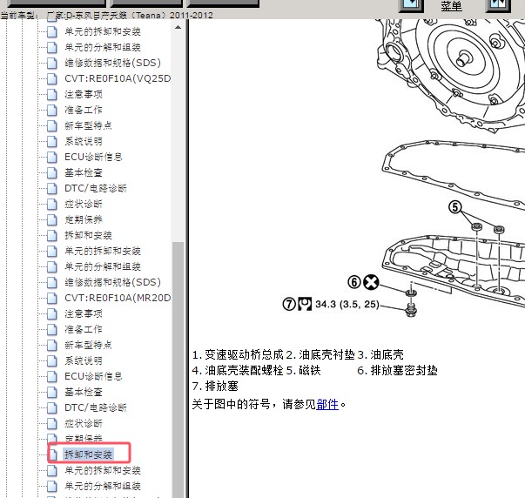Select 基本检查 under the MR20D section

point(84,392)
